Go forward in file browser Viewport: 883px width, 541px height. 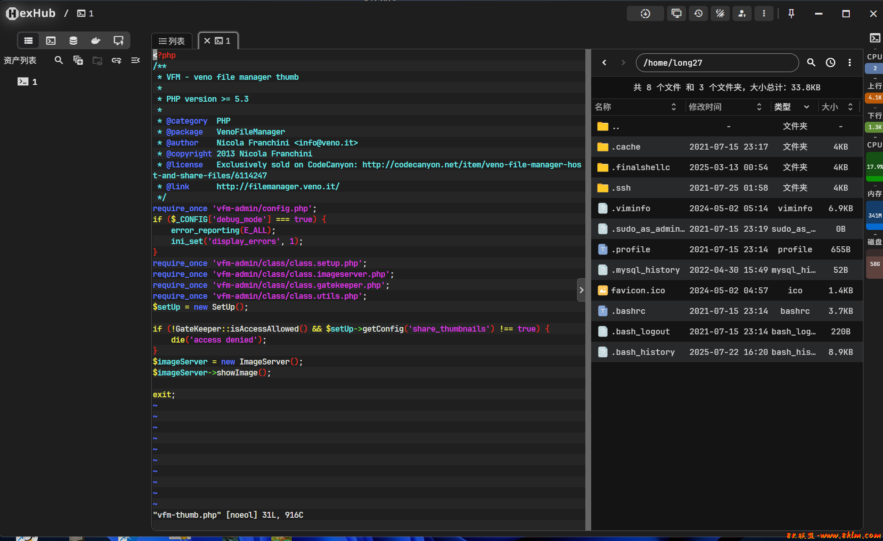click(x=623, y=62)
